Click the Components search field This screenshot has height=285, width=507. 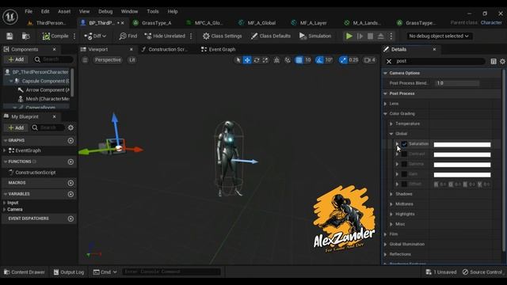point(54,59)
